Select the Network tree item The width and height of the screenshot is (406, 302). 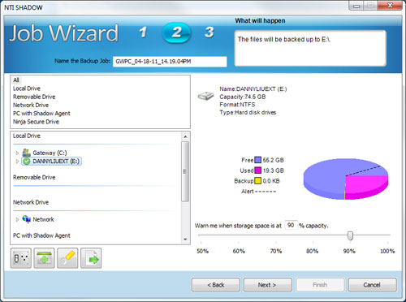coord(43,219)
